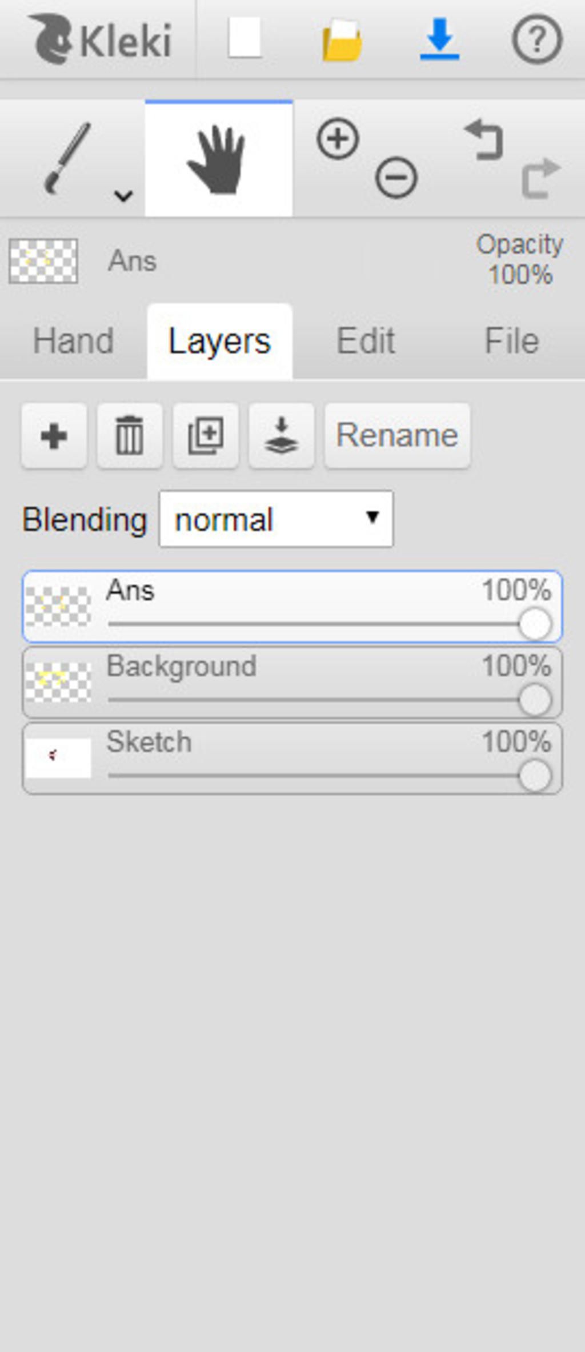
Task: Click the zoom out icon
Action: [396, 177]
